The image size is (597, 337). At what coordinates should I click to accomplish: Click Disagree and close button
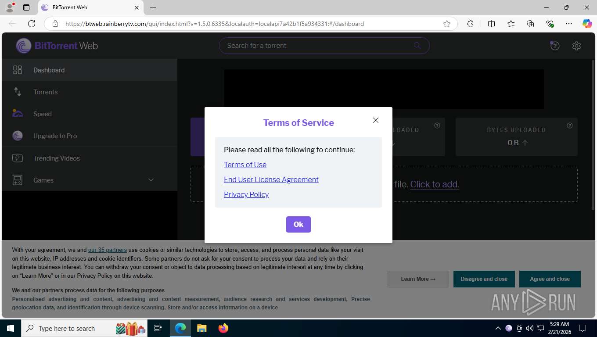(484, 279)
